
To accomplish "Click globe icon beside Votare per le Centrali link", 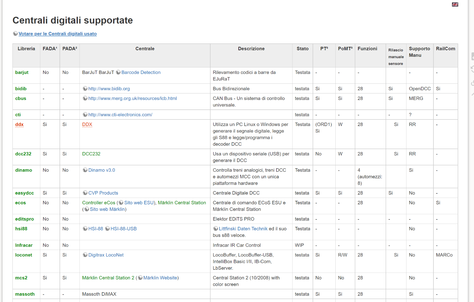I will (15, 34).
